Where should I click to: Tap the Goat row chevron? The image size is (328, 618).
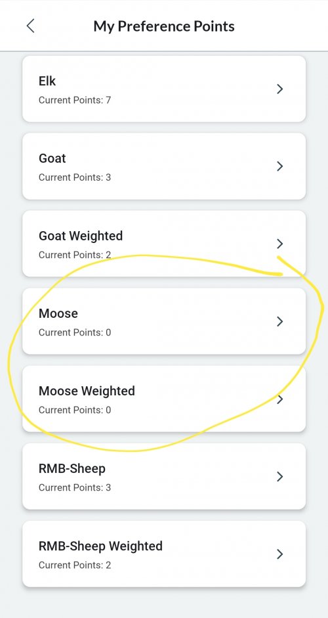280,166
